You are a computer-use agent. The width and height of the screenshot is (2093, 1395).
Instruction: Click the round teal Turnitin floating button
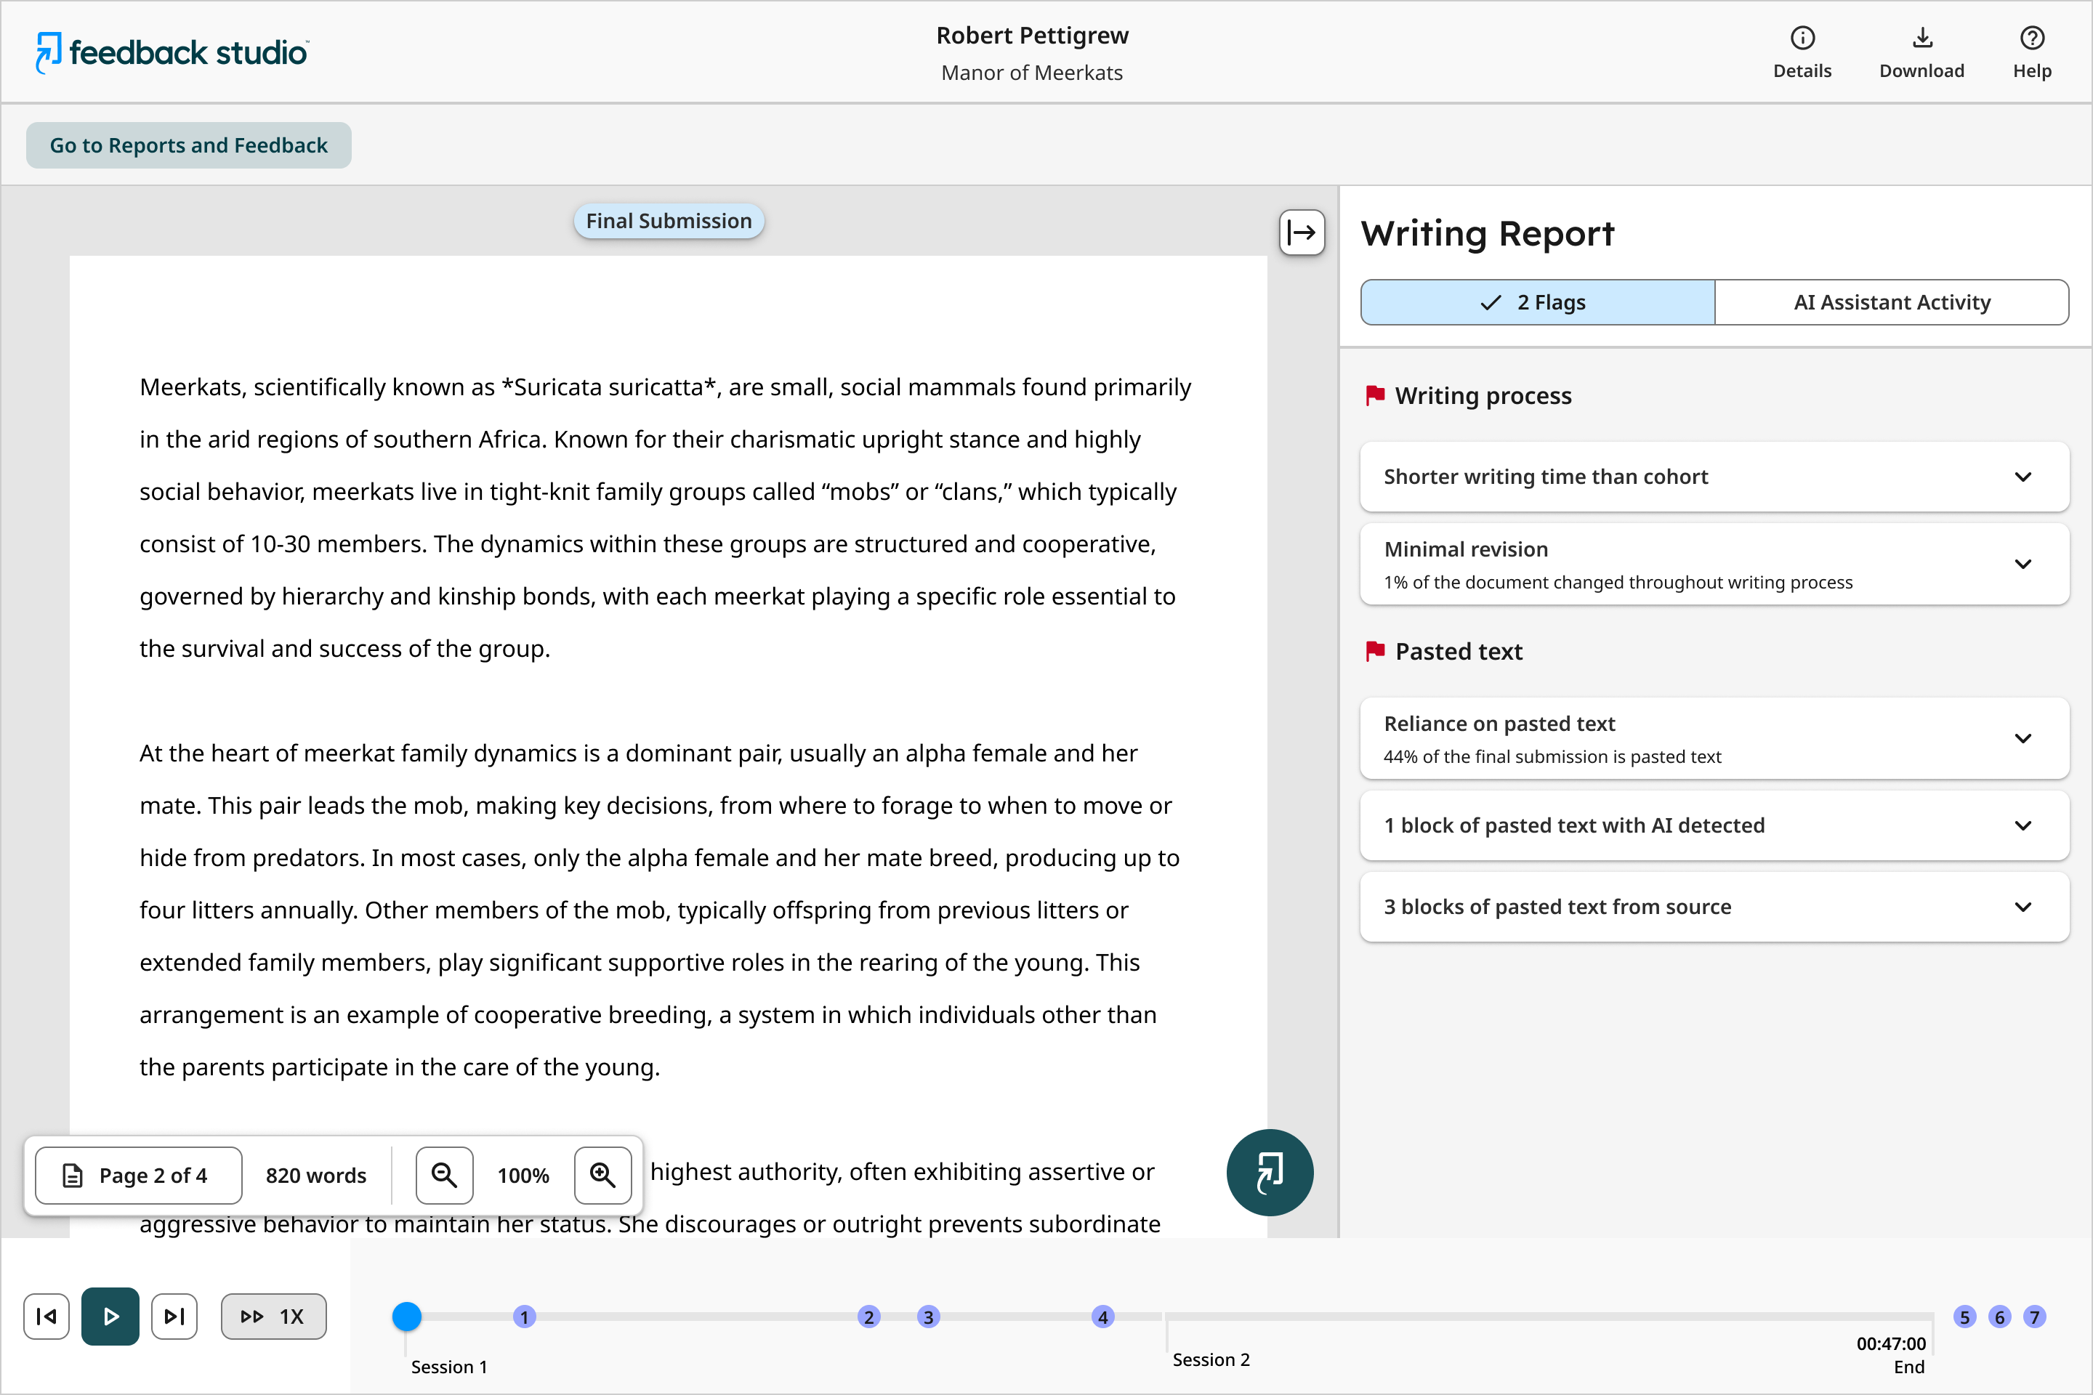click(1269, 1172)
